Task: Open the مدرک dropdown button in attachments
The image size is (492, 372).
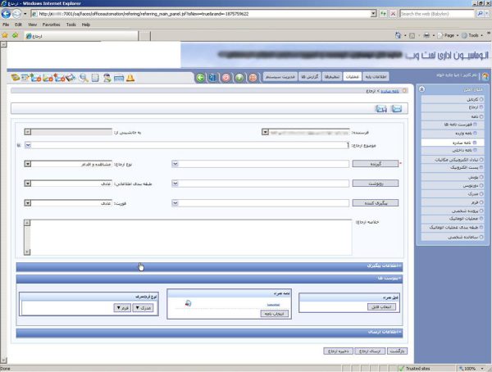Action: (143, 308)
